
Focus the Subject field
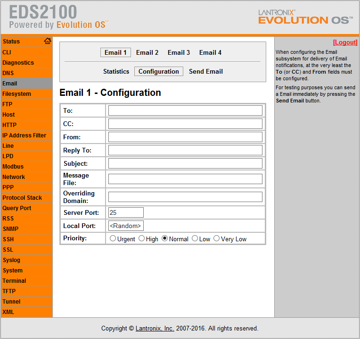(185, 163)
